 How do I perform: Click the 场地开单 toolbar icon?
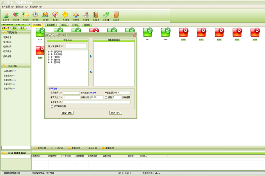pos(6,16)
